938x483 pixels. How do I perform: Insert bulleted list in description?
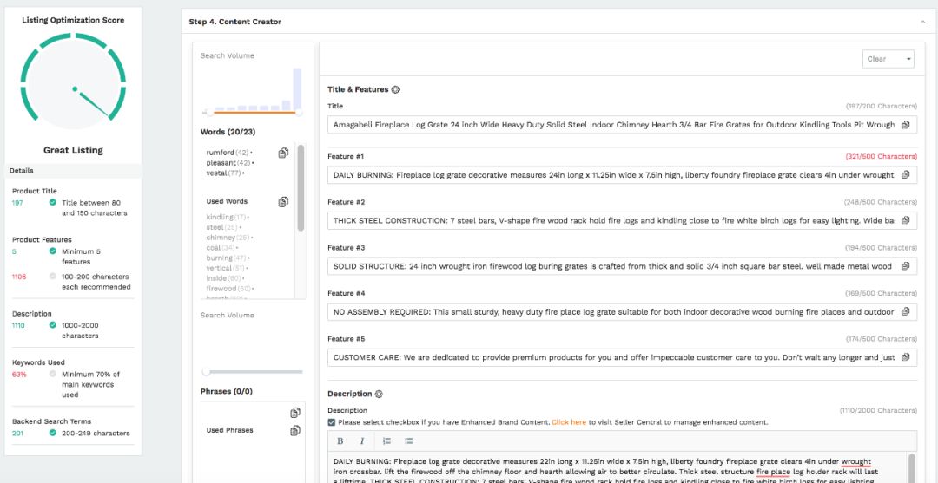coord(408,441)
